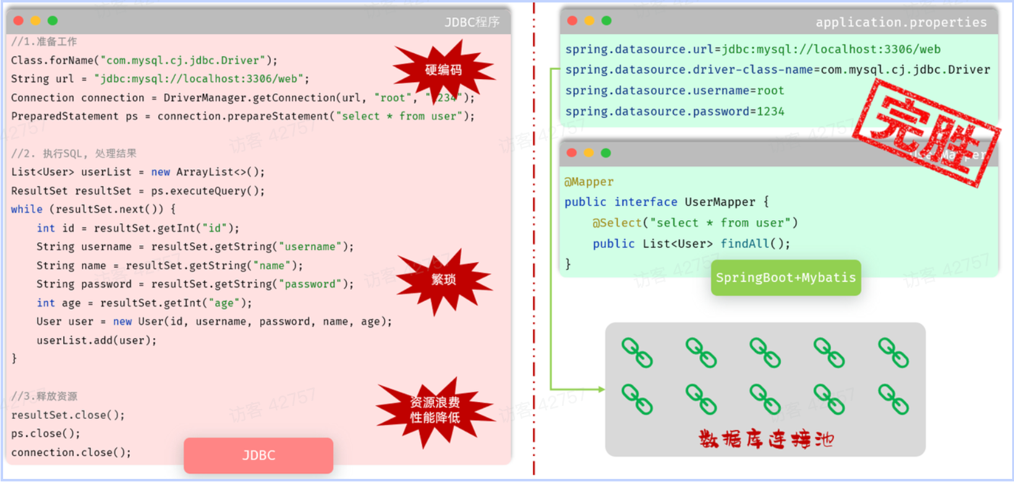1014x482 pixels.
Task: Click the middle chain link in the top row
Action: pyautogui.click(x=765, y=352)
